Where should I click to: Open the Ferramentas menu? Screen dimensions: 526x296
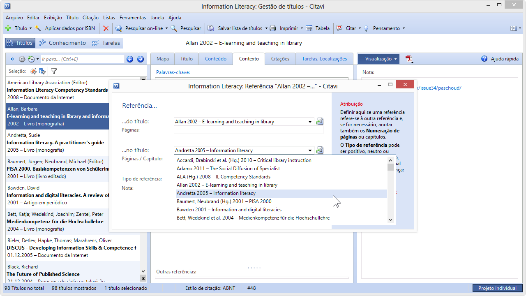point(133,18)
